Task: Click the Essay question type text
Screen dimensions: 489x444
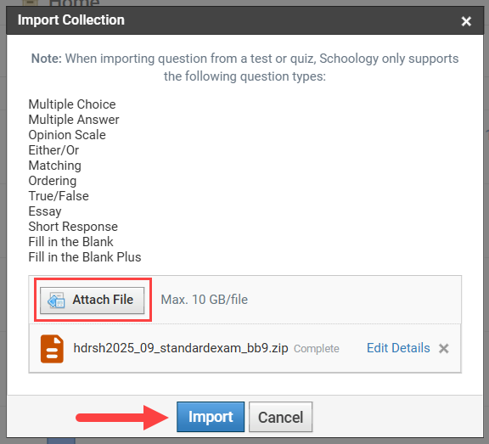Action: [x=45, y=211]
